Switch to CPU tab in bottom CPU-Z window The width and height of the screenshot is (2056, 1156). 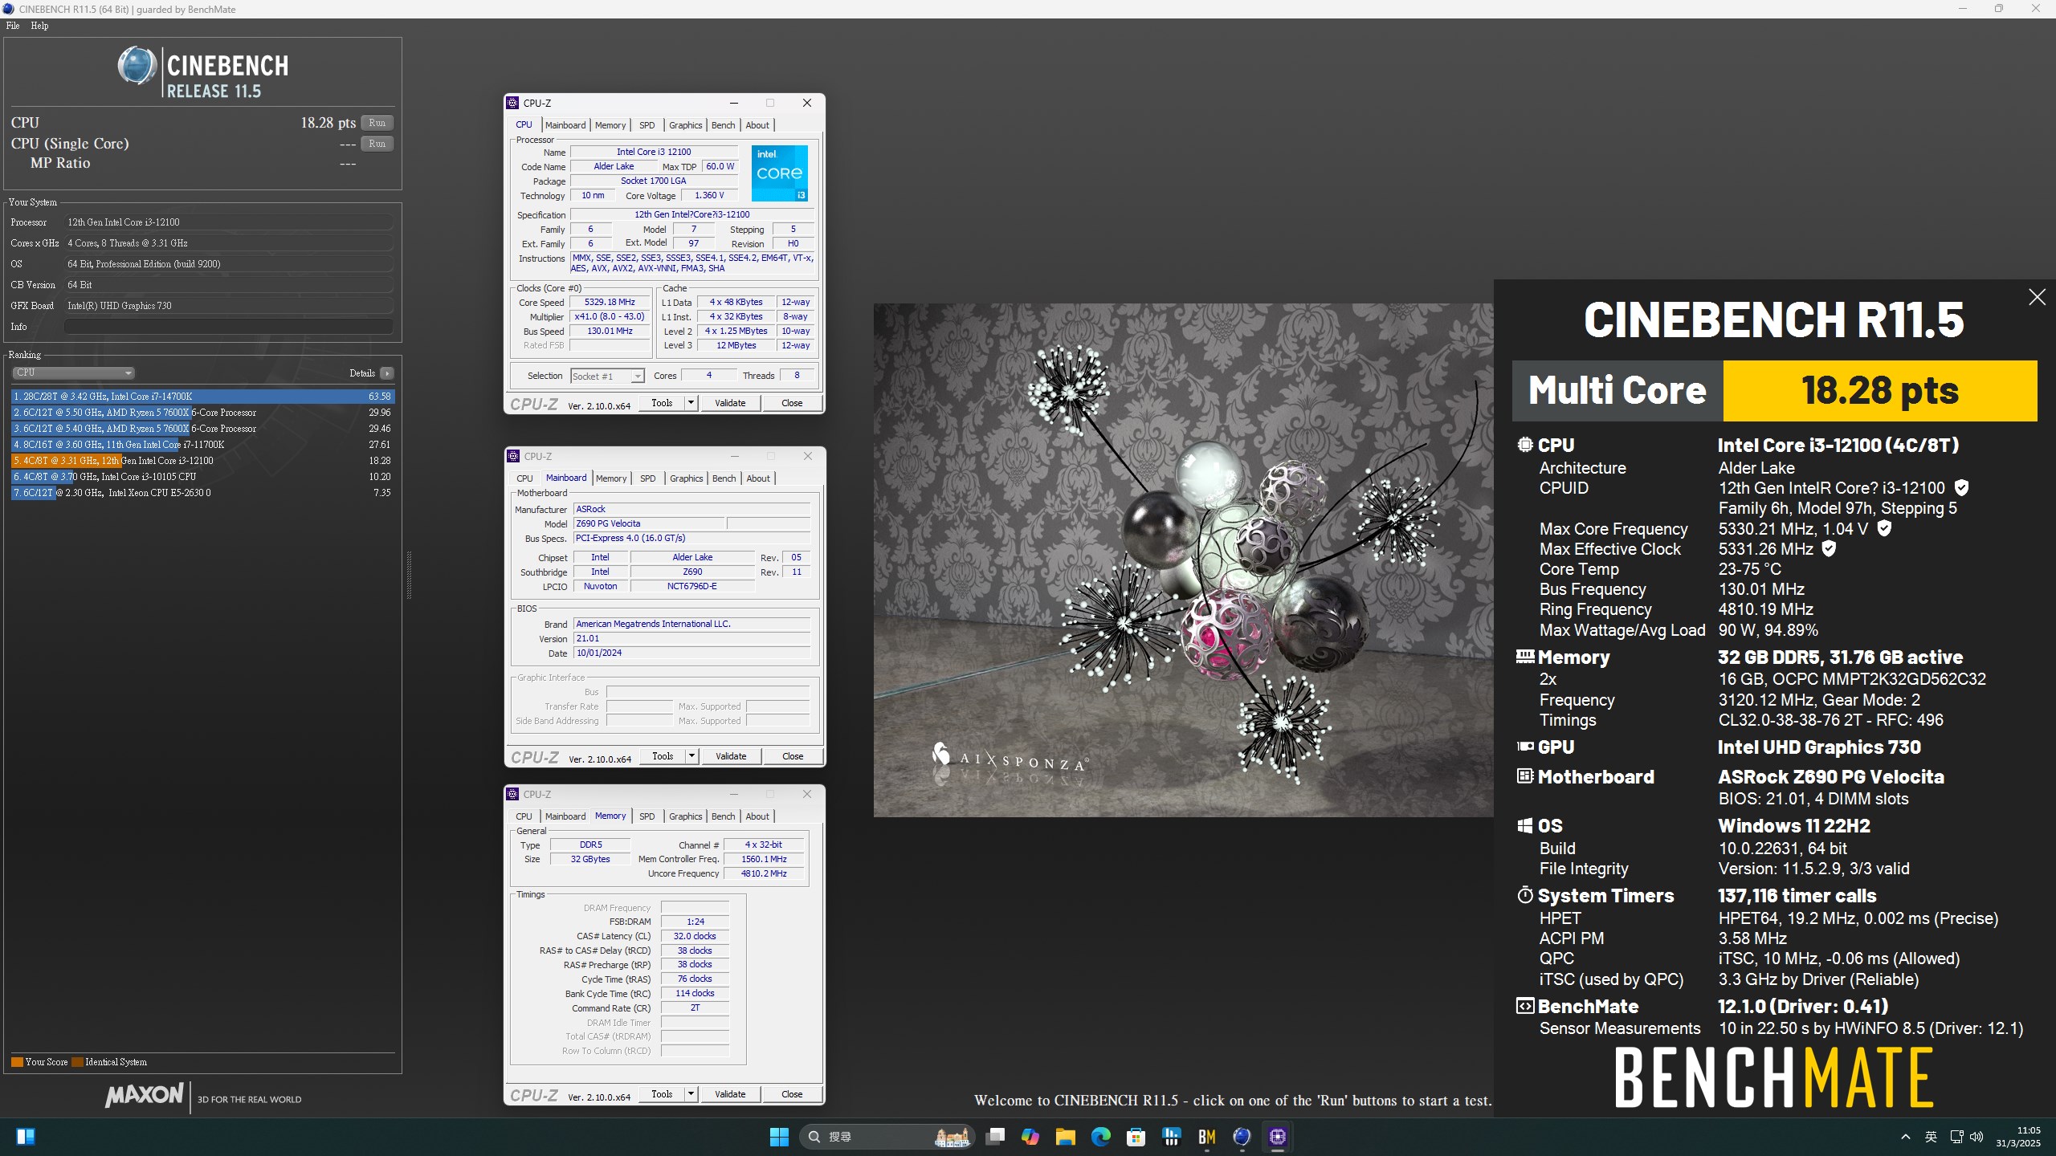point(524,816)
